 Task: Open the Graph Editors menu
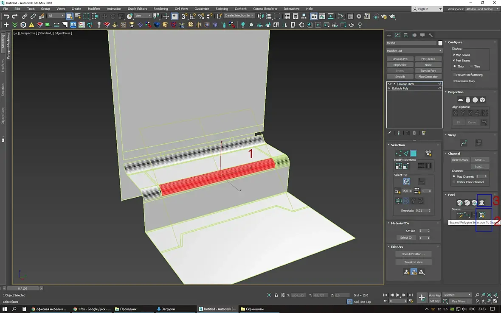pos(137,8)
